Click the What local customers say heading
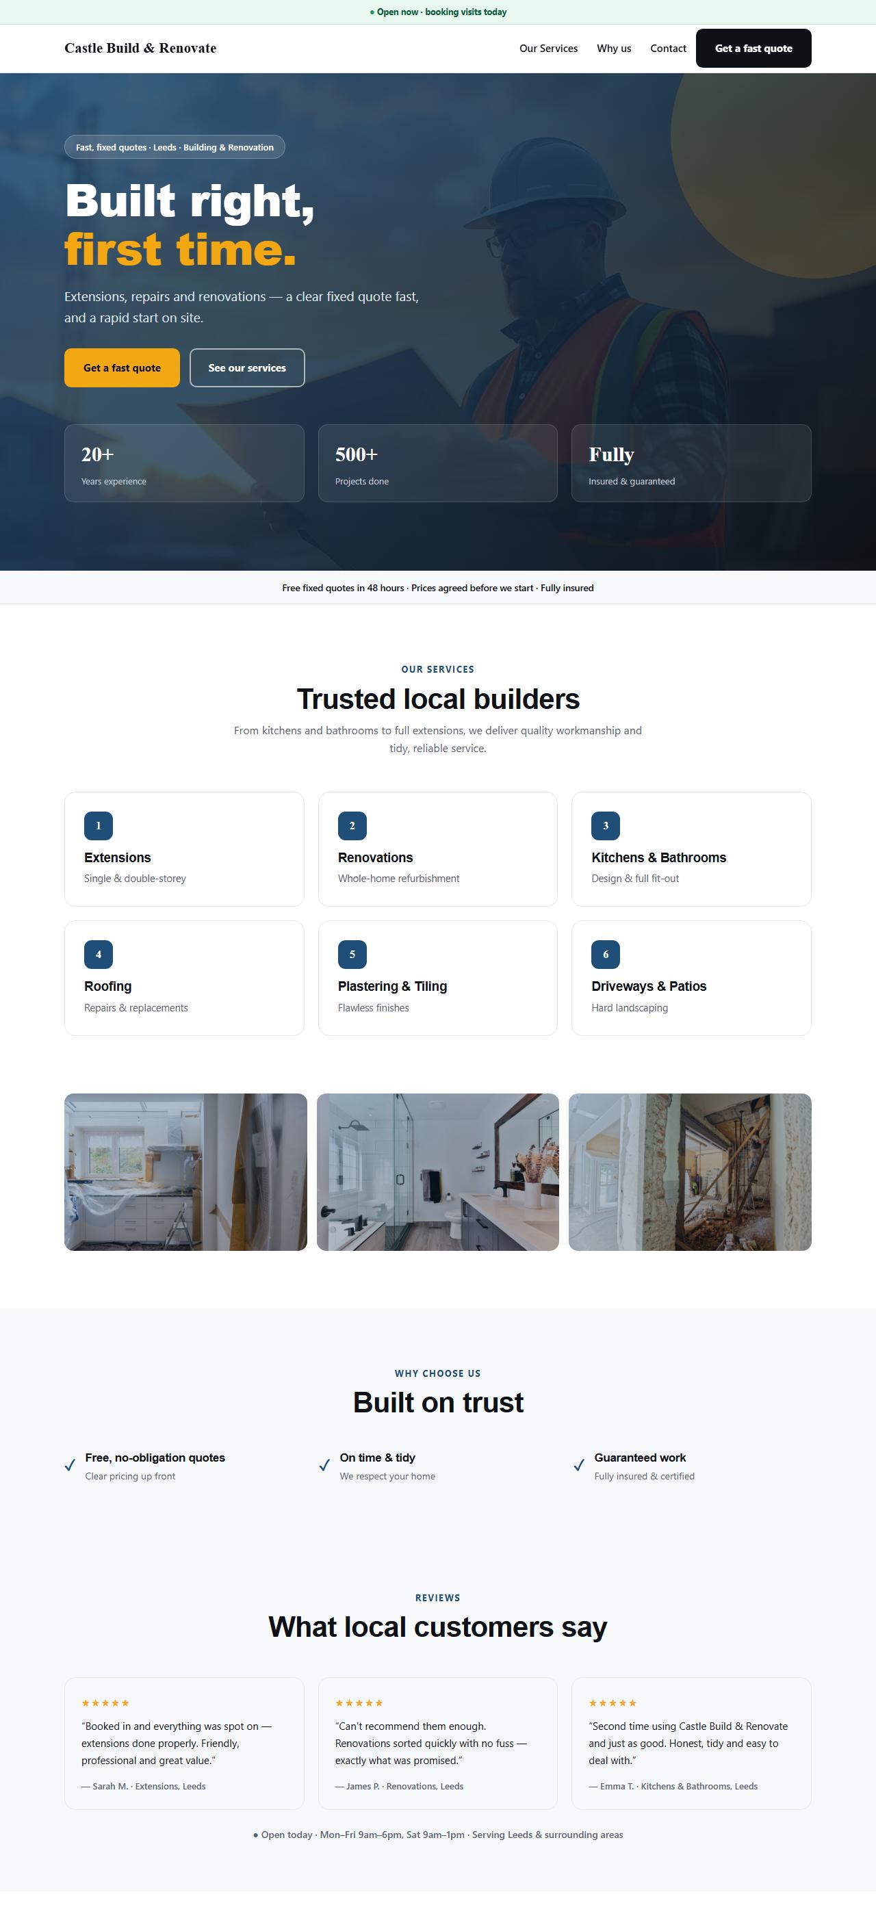876x1916 pixels. pyautogui.click(x=438, y=1627)
